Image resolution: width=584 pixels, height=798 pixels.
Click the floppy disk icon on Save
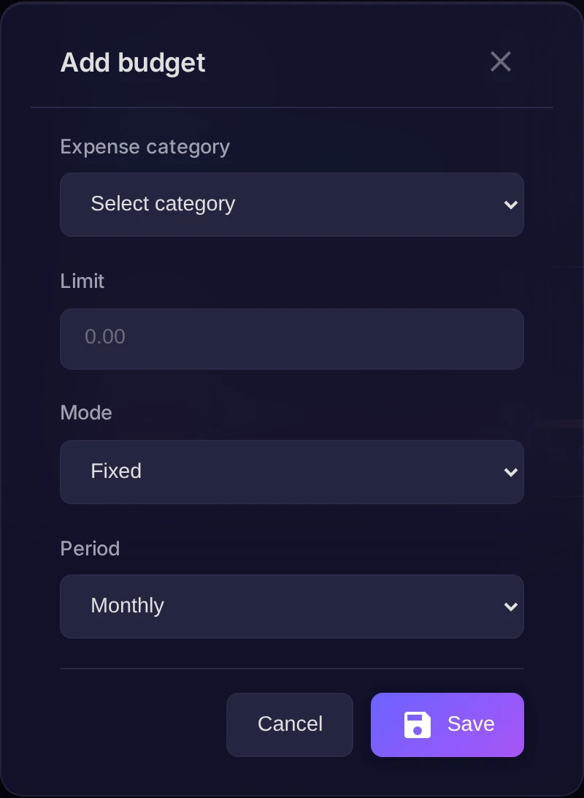418,725
